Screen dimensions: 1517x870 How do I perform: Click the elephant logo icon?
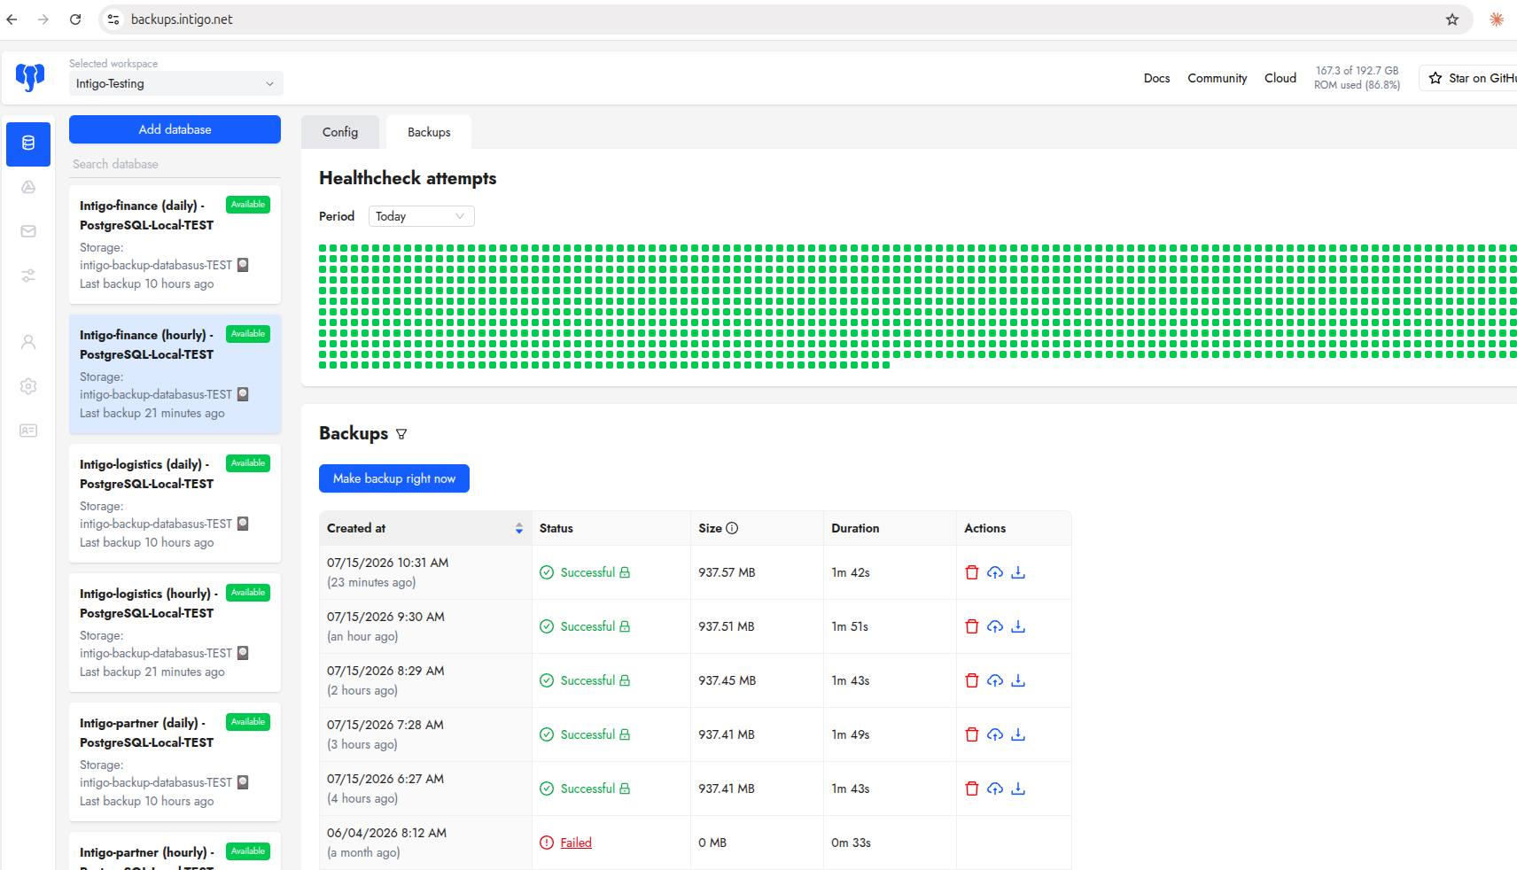coord(30,78)
